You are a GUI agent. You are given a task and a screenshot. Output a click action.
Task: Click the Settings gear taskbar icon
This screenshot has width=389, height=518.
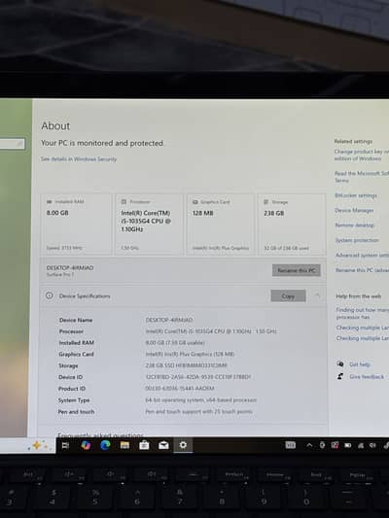pos(183,445)
